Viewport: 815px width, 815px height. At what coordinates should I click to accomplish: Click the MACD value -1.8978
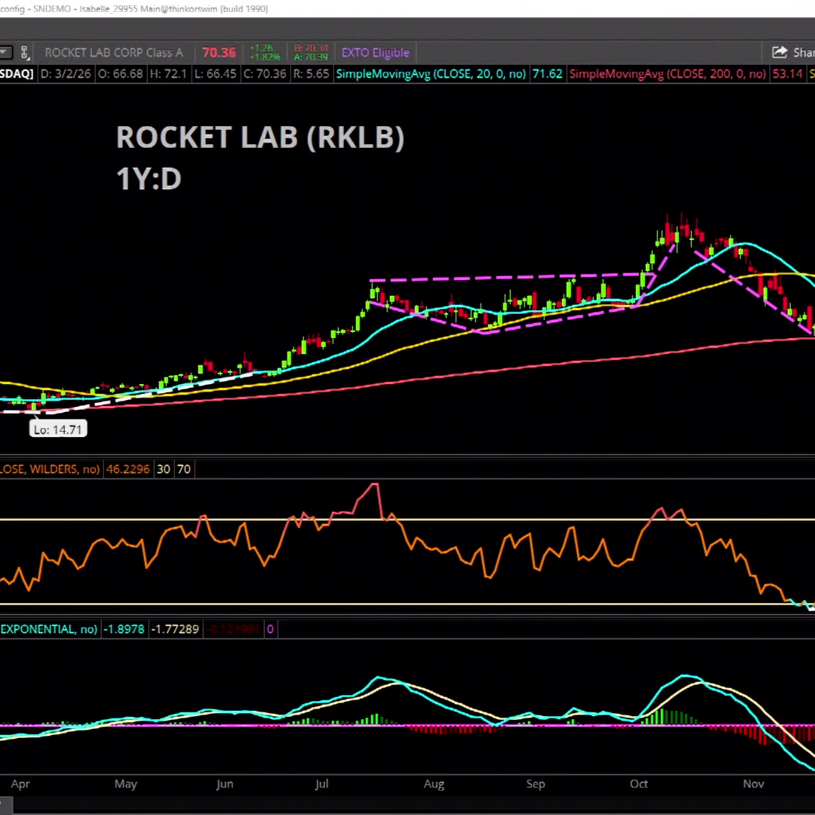(124, 629)
